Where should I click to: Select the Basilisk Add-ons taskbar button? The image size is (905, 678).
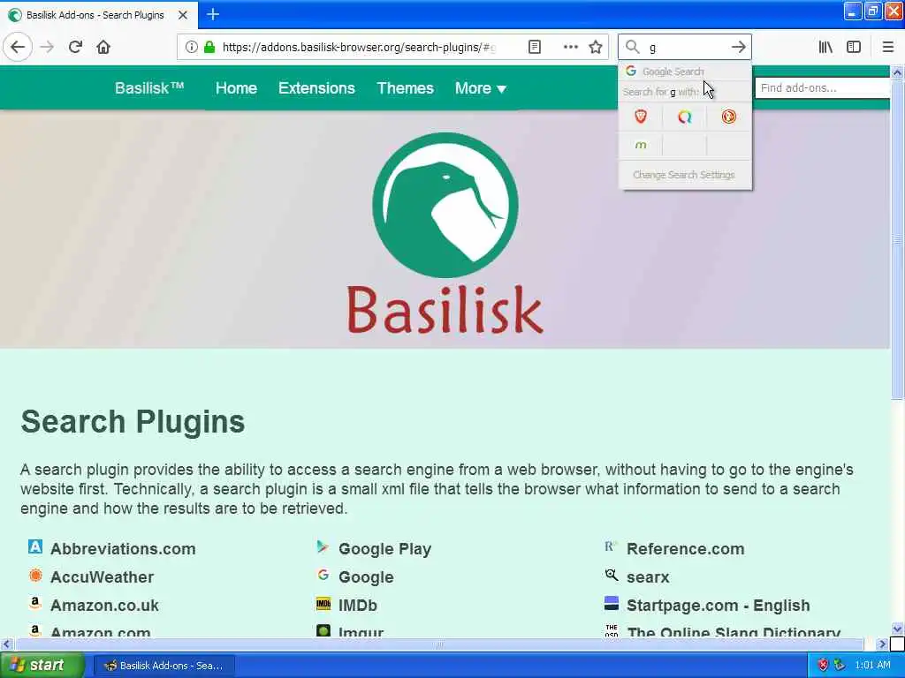pyautogui.click(x=164, y=666)
